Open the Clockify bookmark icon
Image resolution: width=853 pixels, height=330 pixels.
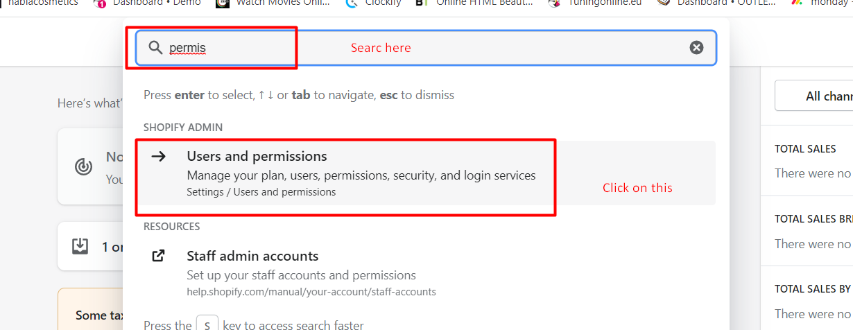[352, 3]
